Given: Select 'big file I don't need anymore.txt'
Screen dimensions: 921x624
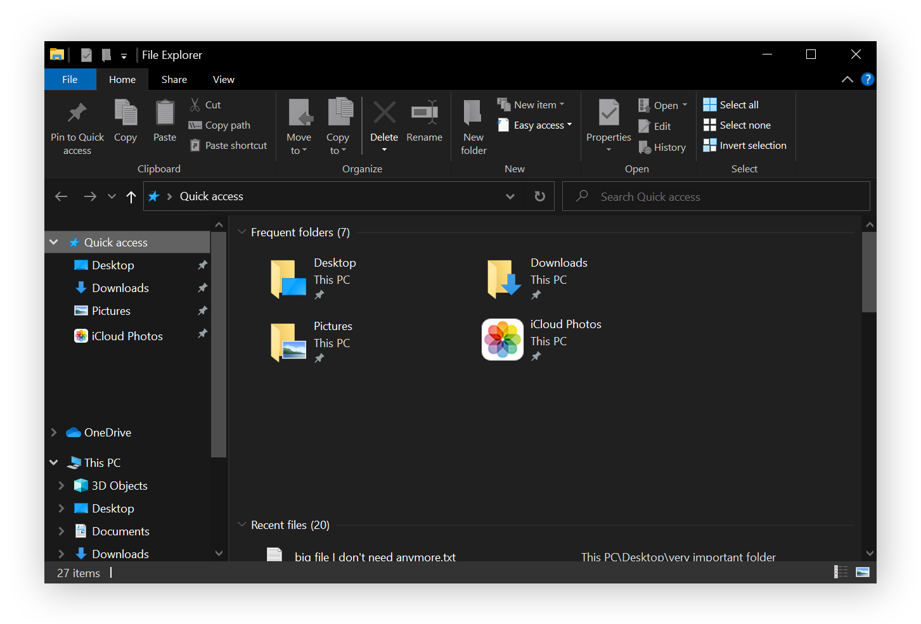Looking at the screenshot, I should pos(375,557).
